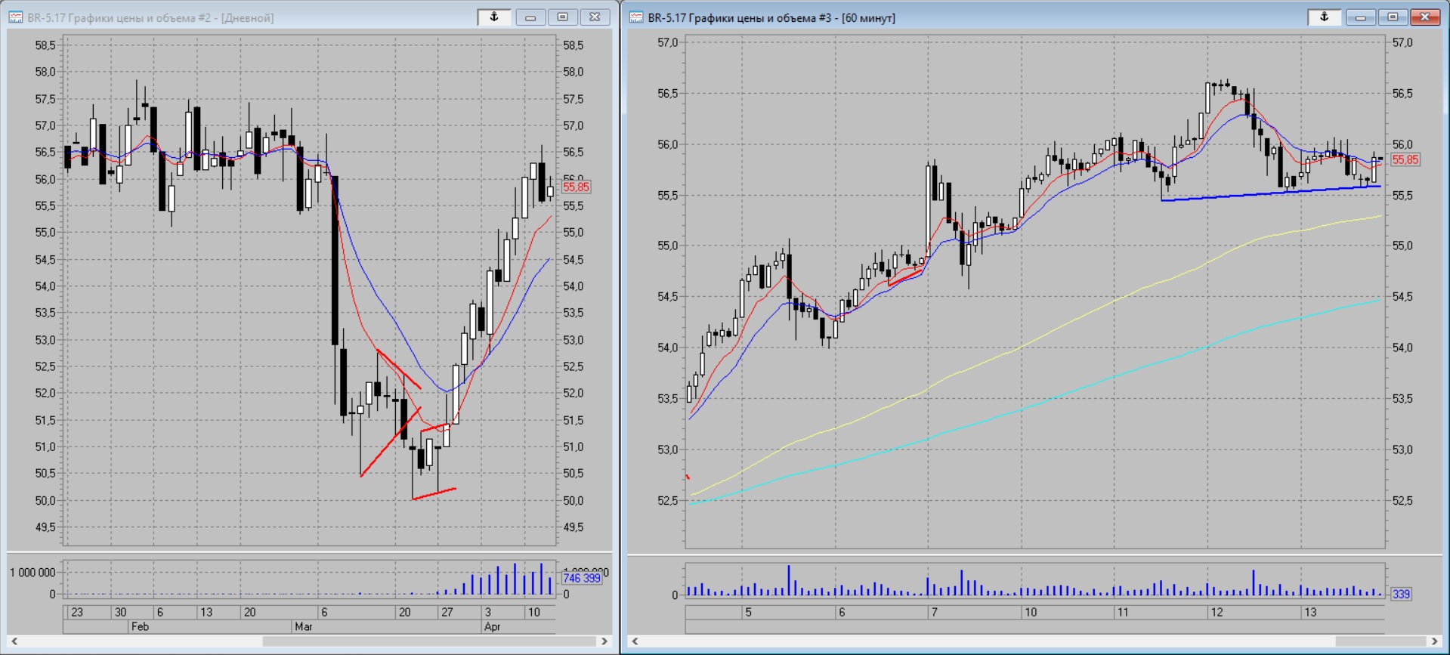Maximize the 60-minute chart window

pyautogui.click(x=1393, y=17)
